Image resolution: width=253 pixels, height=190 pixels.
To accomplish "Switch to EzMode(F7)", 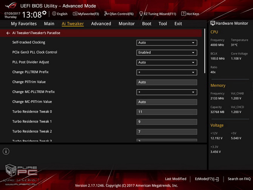I will 207,179.
